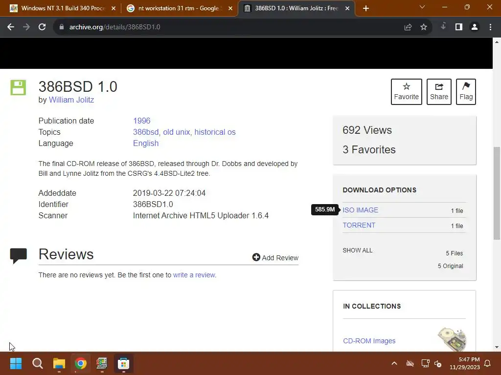Toggle Chrome side panel

tap(459, 27)
